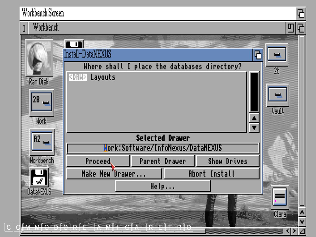Screen dimensions: 316x237
Task: Click the Workbench window zoom gadget
Action: click(x=290, y=28)
